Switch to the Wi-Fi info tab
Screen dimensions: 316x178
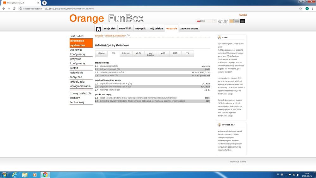coord(138,54)
